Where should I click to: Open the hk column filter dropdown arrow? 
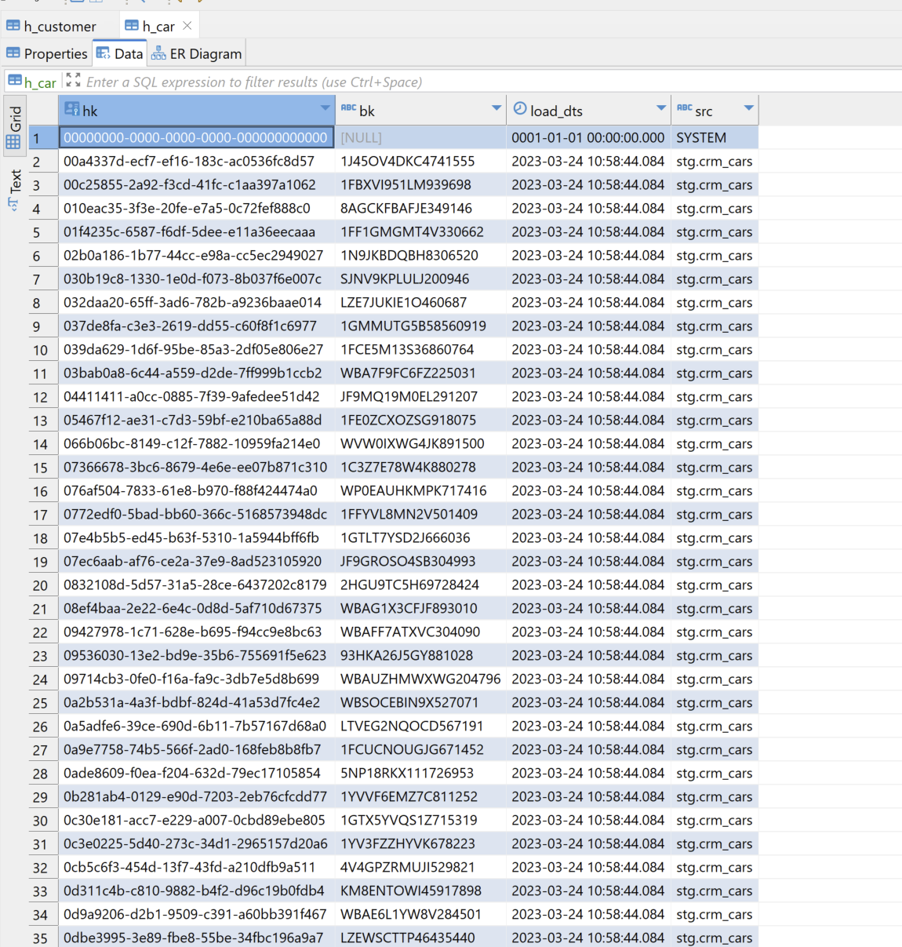[325, 108]
